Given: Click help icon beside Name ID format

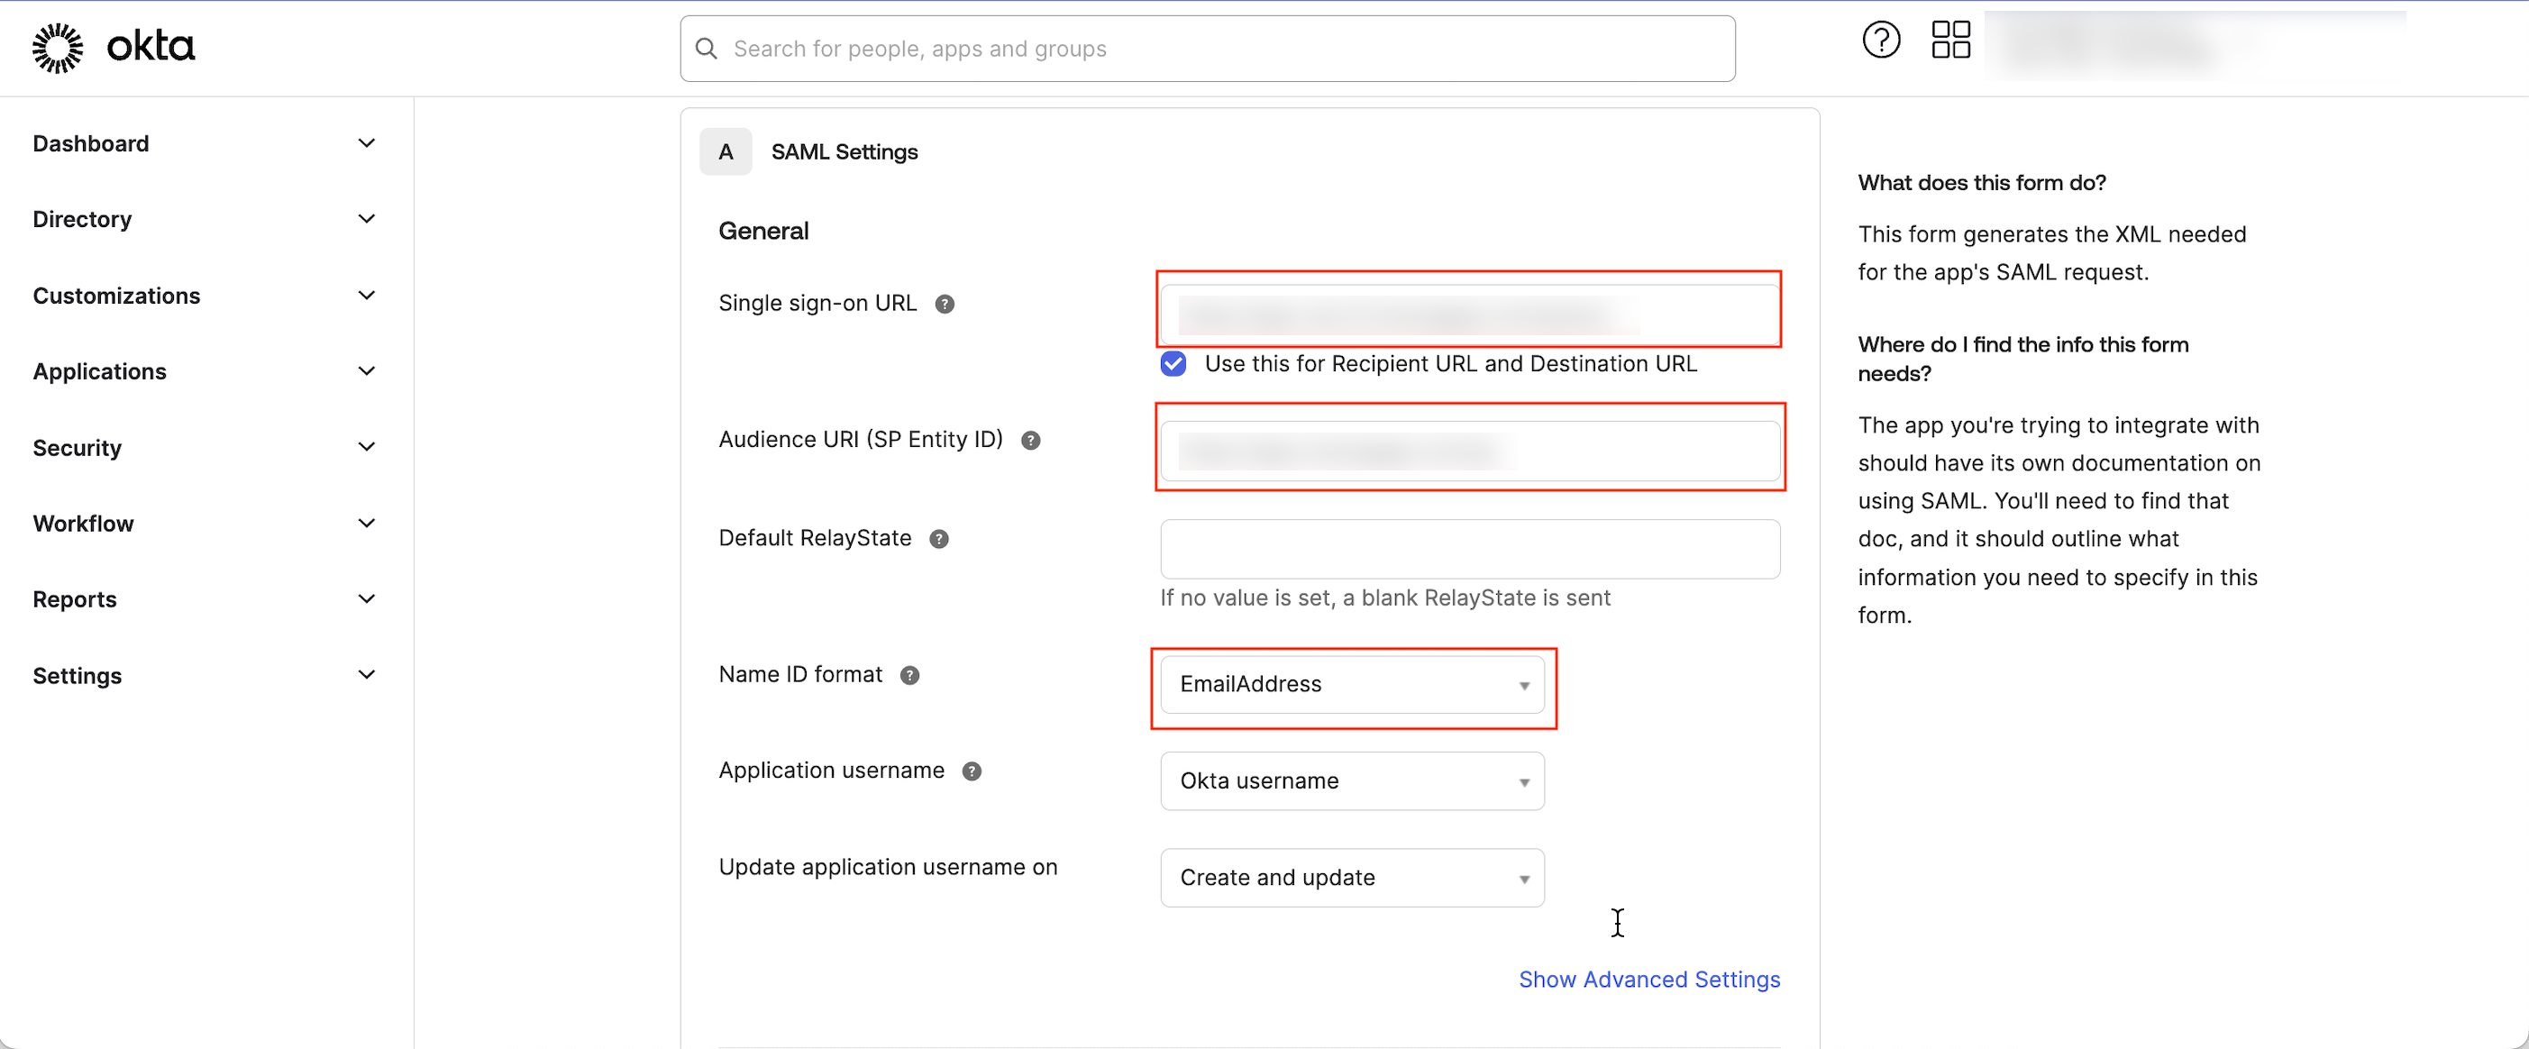Looking at the screenshot, I should tap(909, 676).
